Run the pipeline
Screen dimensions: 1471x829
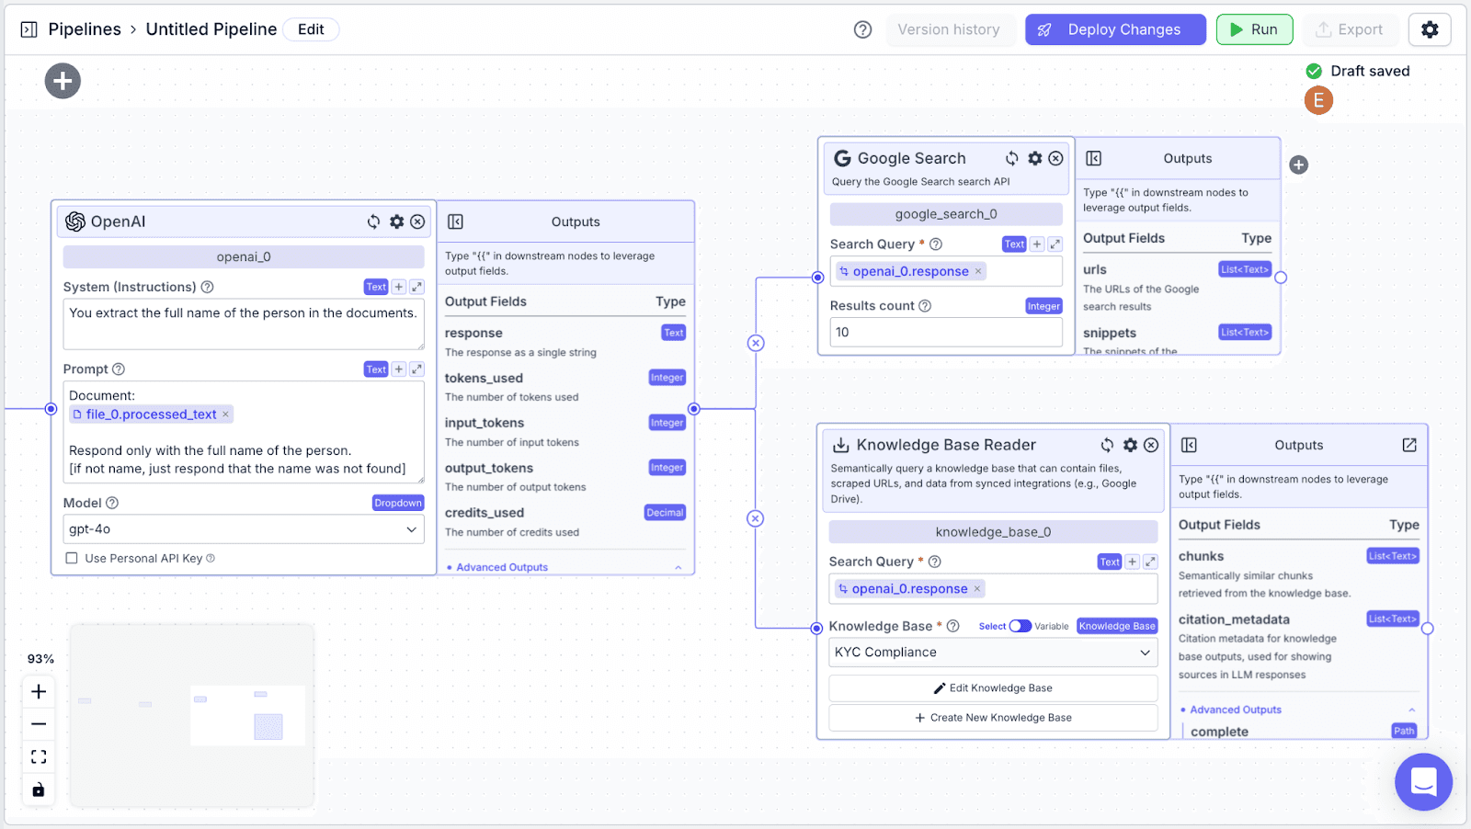(1254, 29)
